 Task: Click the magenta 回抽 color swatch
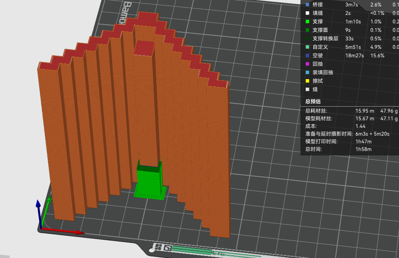click(x=307, y=64)
